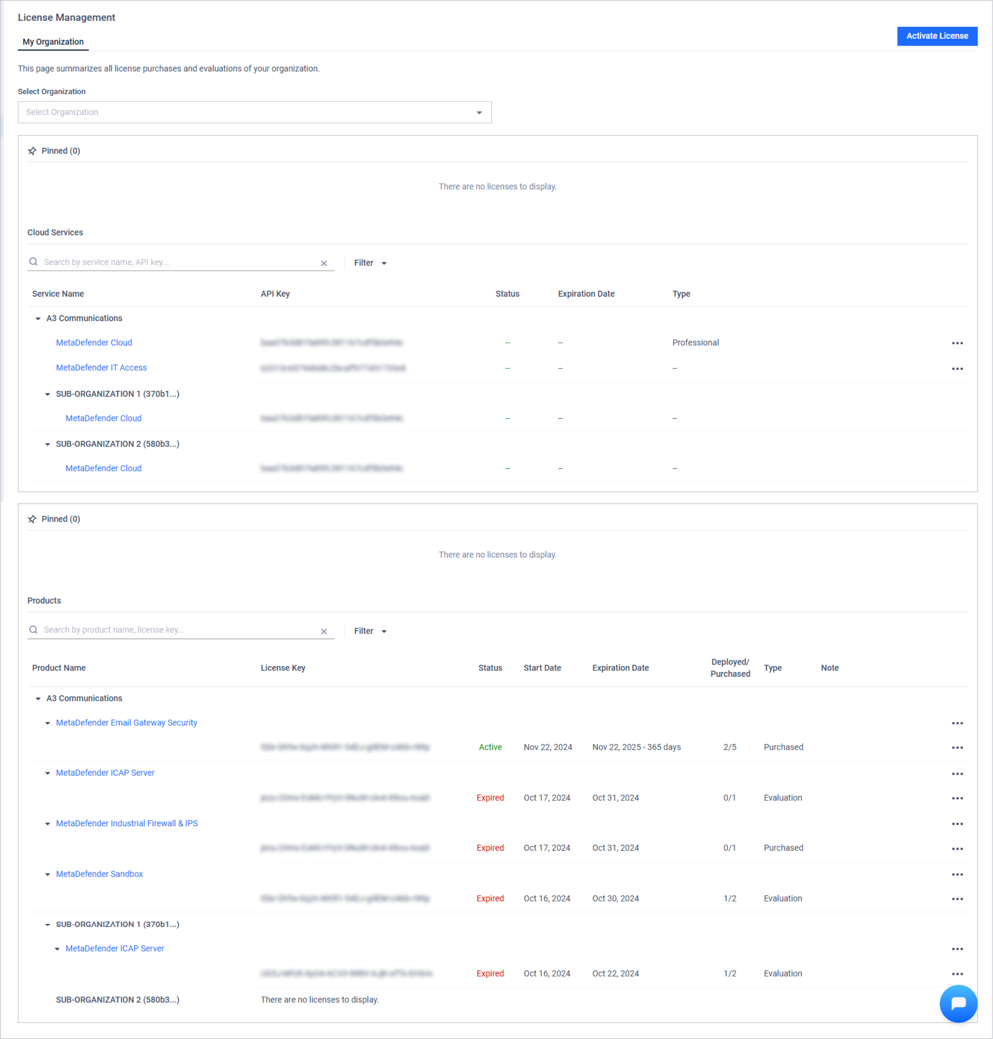Click pin icon in Cloud Services Pinned section

pos(32,151)
